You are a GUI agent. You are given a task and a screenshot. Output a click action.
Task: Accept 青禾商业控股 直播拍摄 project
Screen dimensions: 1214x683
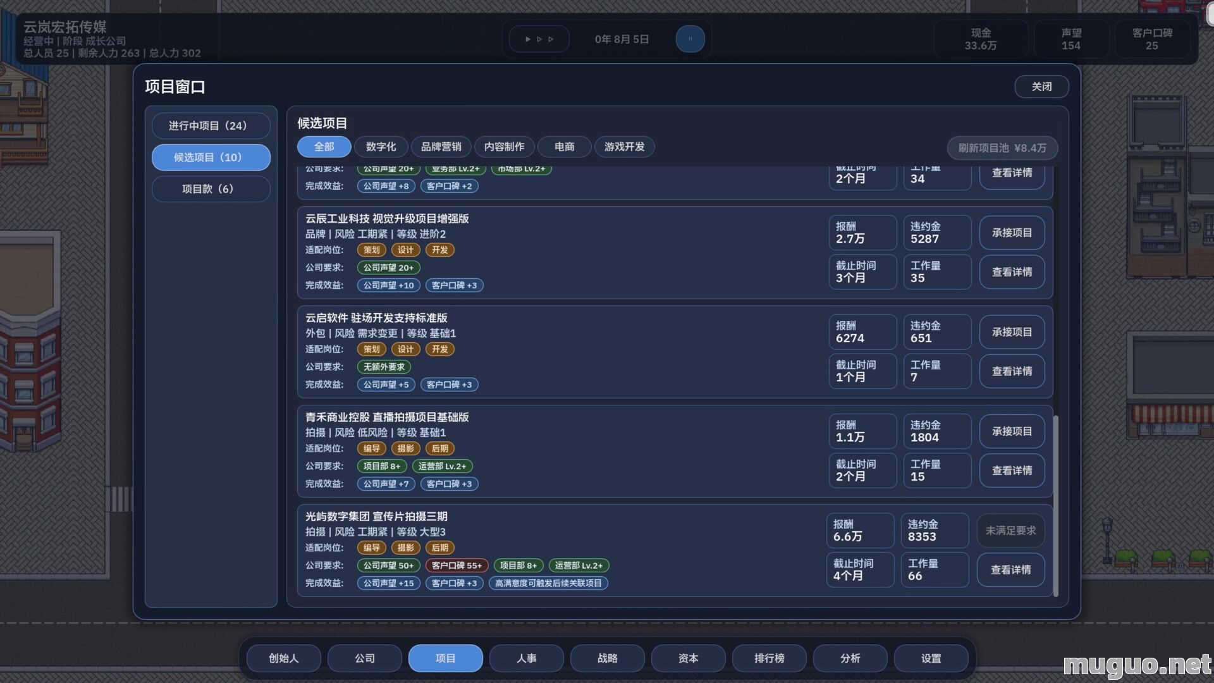click(1012, 431)
